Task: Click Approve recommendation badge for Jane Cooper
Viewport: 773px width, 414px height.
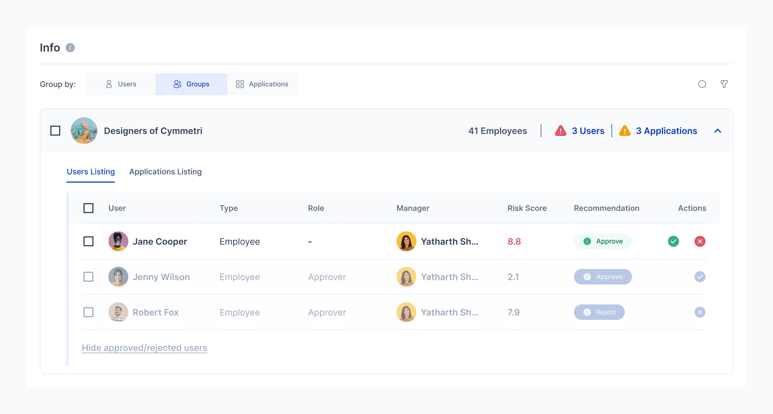Action: [x=603, y=241]
